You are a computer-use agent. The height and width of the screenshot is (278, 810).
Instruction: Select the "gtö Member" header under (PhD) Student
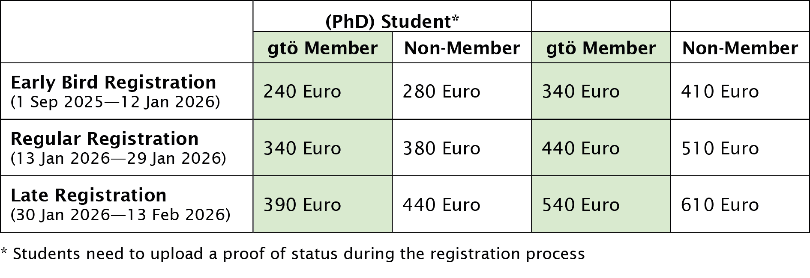(x=322, y=48)
